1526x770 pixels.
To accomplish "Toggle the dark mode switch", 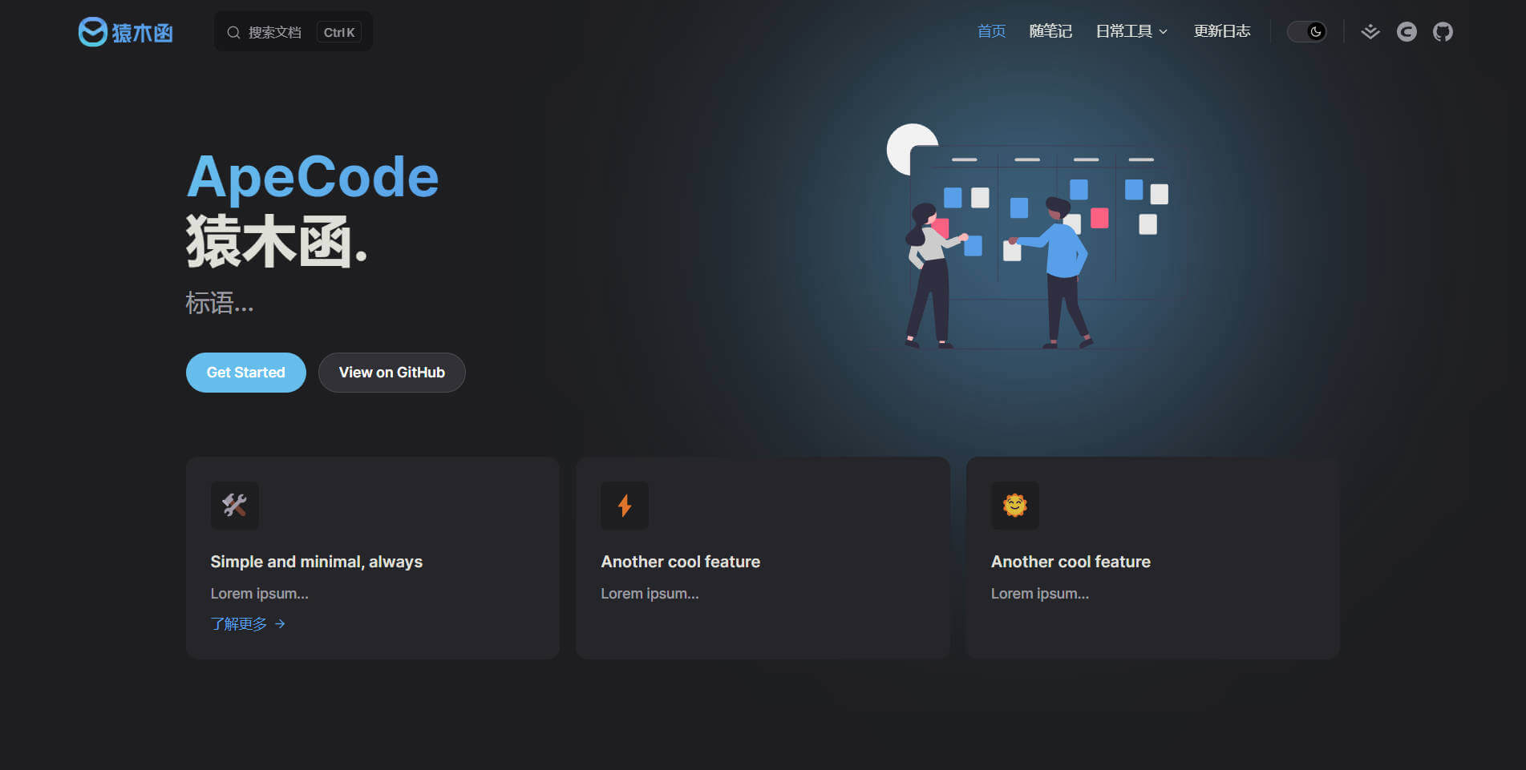I will point(1306,31).
